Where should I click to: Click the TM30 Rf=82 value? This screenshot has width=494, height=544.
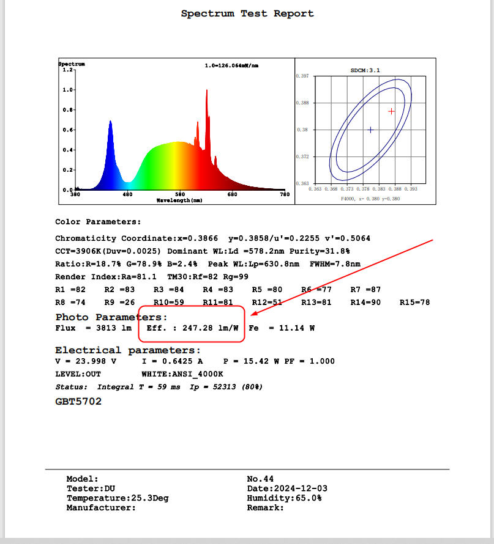pyautogui.click(x=192, y=277)
